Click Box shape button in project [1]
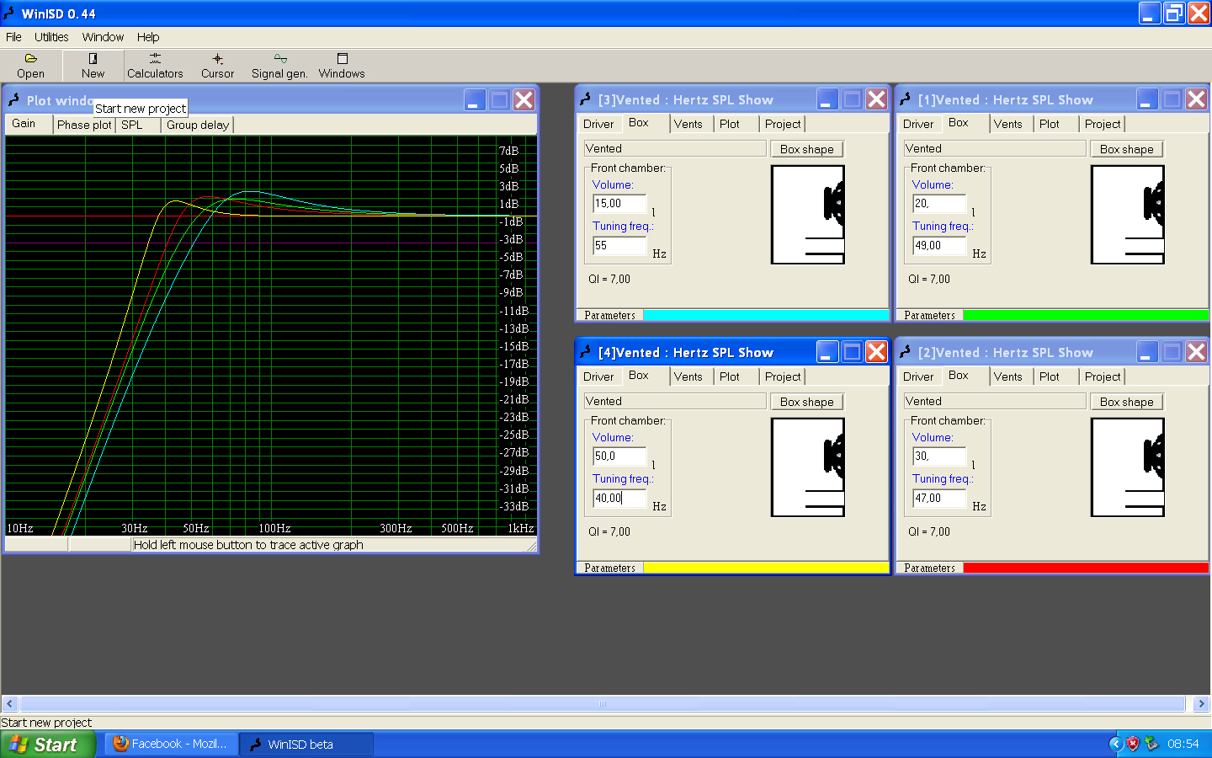Image resolution: width=1212 pixels, height=758 pixels. pos(1127,149)
